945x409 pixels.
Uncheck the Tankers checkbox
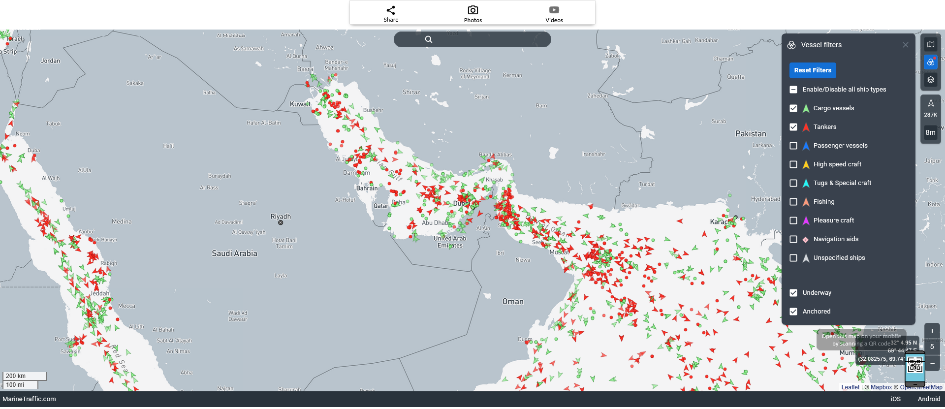(x=793, y=127)
